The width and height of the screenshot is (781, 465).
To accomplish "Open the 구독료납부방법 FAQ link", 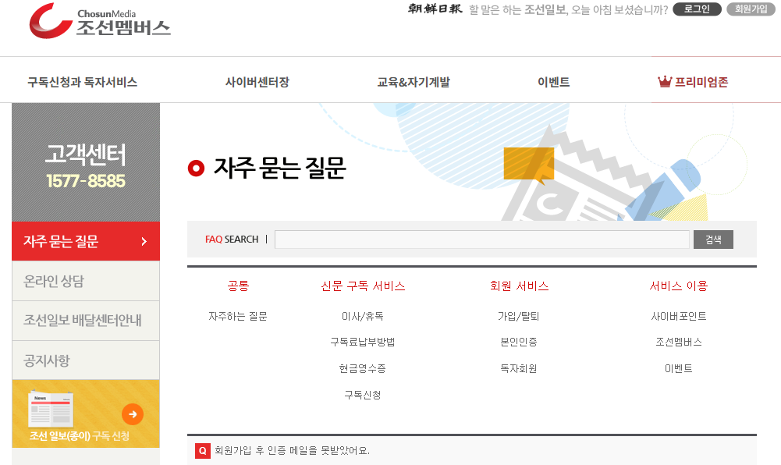I will click(361, 341).
